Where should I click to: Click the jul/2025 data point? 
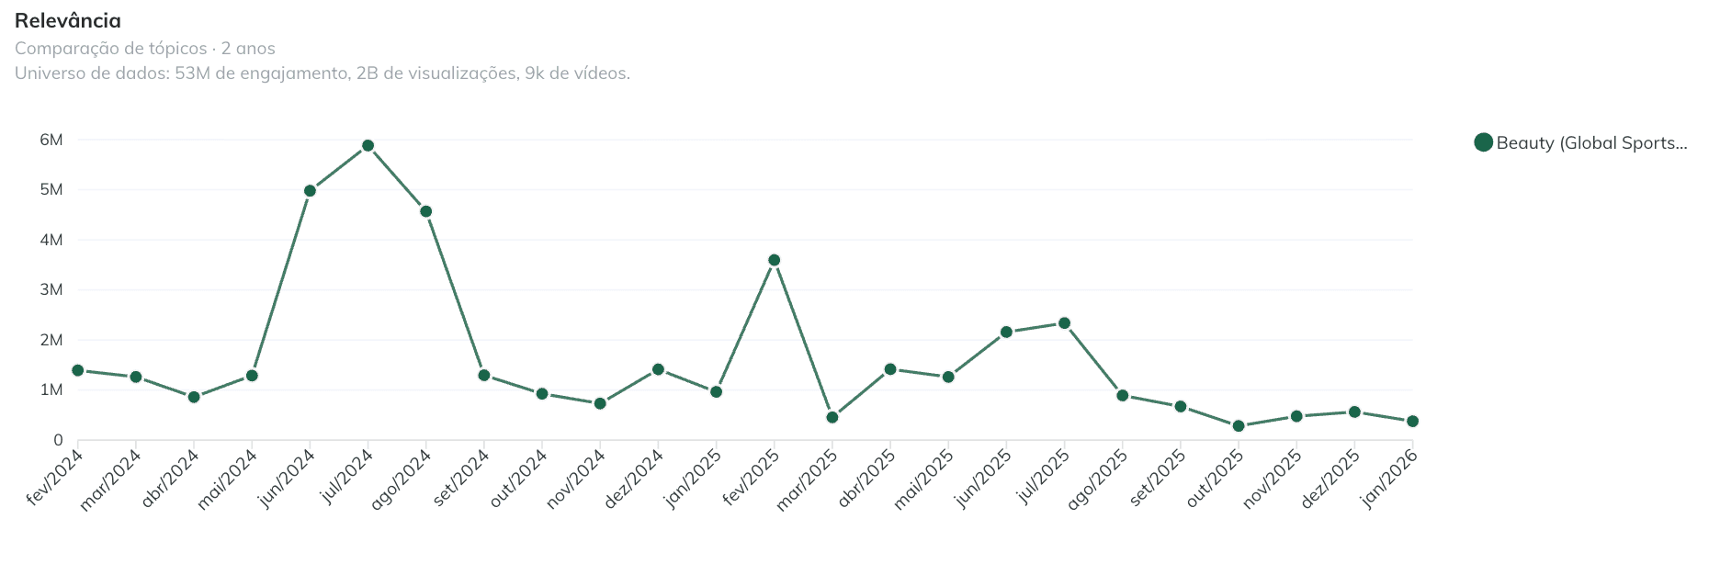(1064, 323)
